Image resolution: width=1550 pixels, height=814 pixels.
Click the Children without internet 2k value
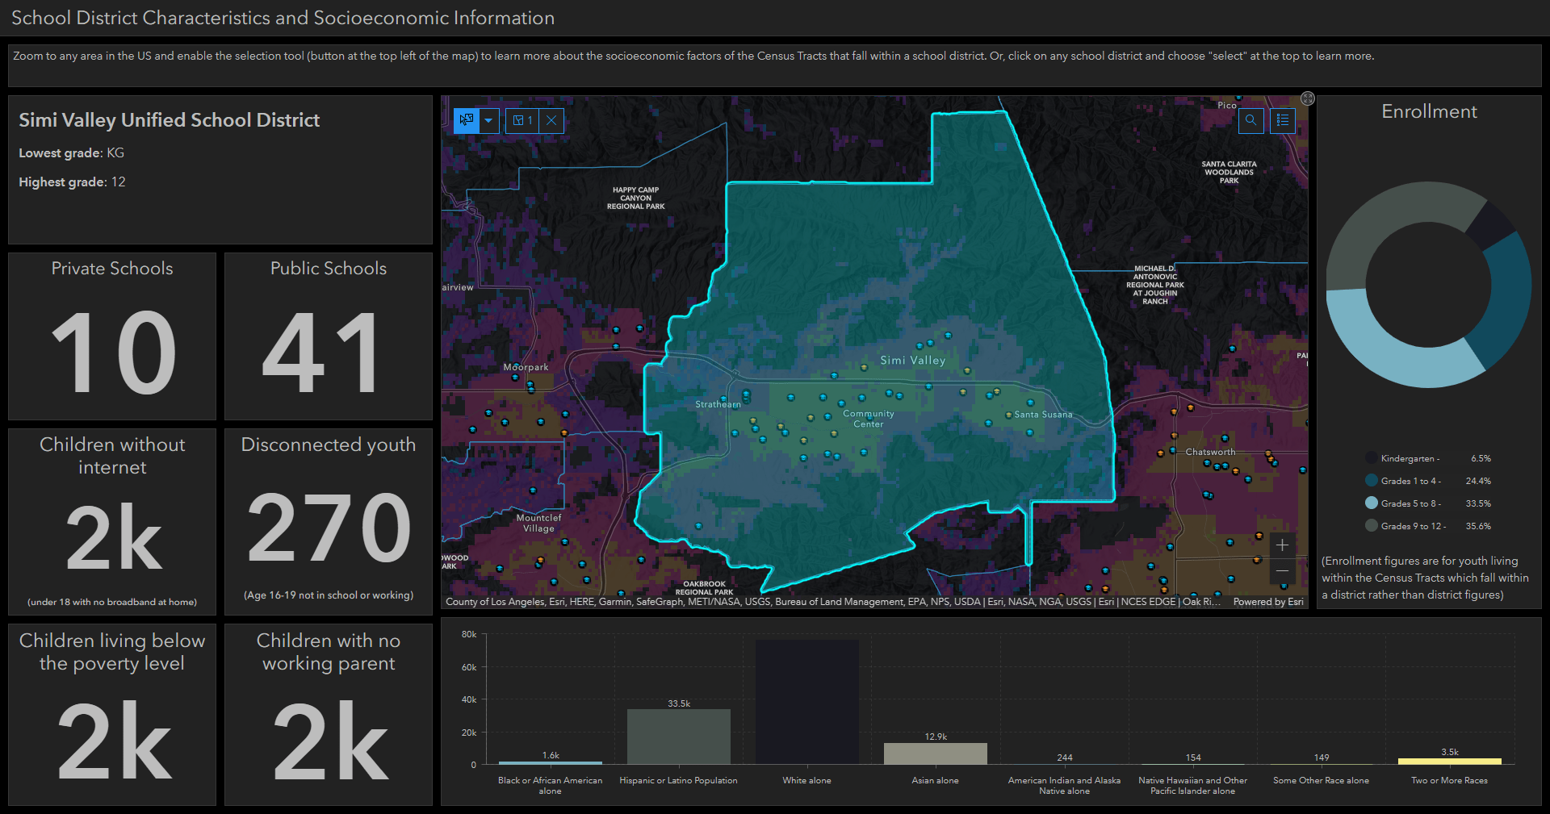pyautogui.click(x=113, y=537)
